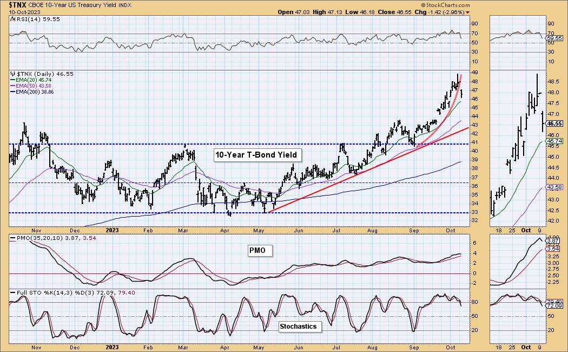The height and width of the screenshot is (352, 568).
Task: Click the '42.0' zoom panel axis label
Action: tap(554, 221)
